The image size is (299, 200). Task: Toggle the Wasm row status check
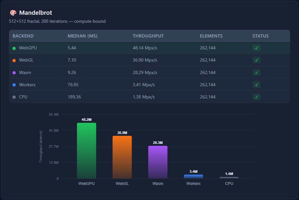click(x=256, y=72)
